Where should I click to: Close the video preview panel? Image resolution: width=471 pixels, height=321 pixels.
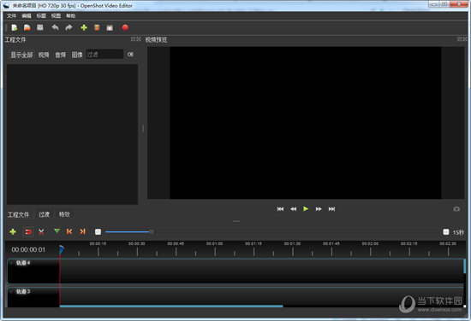tap(465, 39)
